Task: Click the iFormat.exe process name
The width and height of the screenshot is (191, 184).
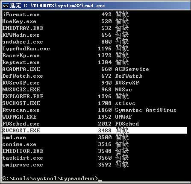Action: click(21, 15)
